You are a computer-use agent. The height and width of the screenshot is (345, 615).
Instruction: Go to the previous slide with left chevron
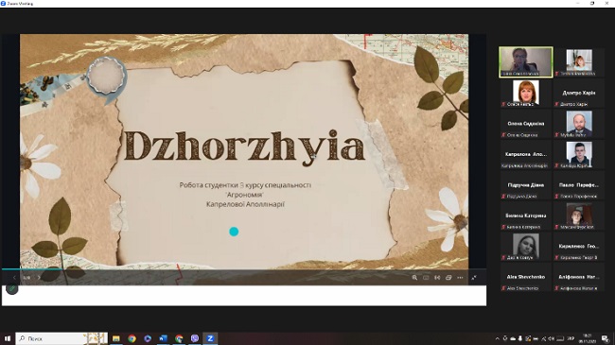(14, 278)
